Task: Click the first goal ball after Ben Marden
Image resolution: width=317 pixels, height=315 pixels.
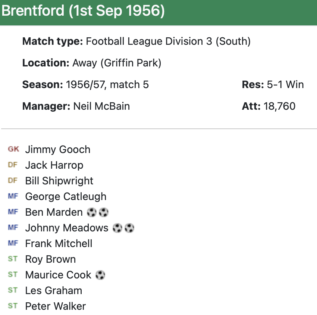Action: pyautogui.click(x=91, y=212)
